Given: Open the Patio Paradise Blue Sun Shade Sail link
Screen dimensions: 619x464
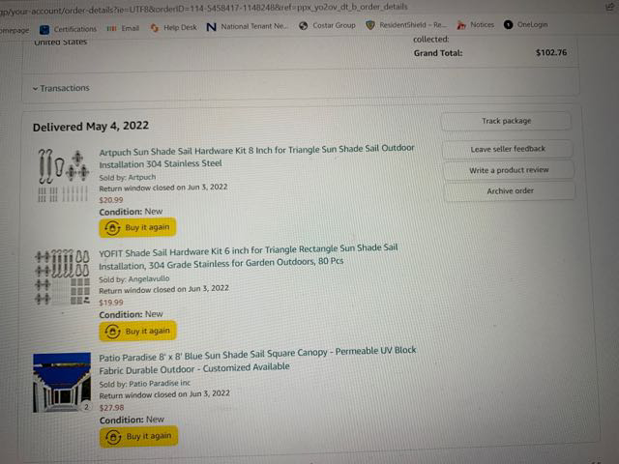Looking at the screenshot, I should click(x=257, y=361).
